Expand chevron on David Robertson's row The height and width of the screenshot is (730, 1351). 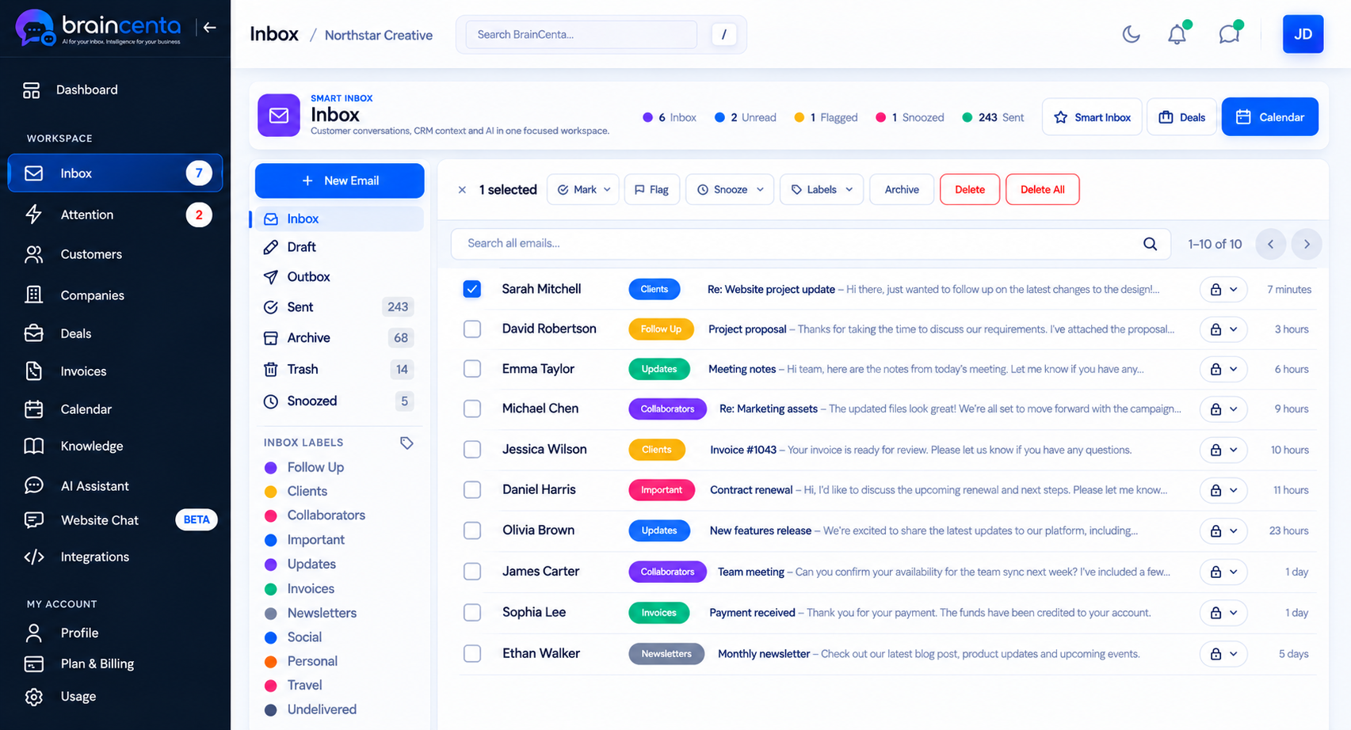click(x=1234, y=329)
